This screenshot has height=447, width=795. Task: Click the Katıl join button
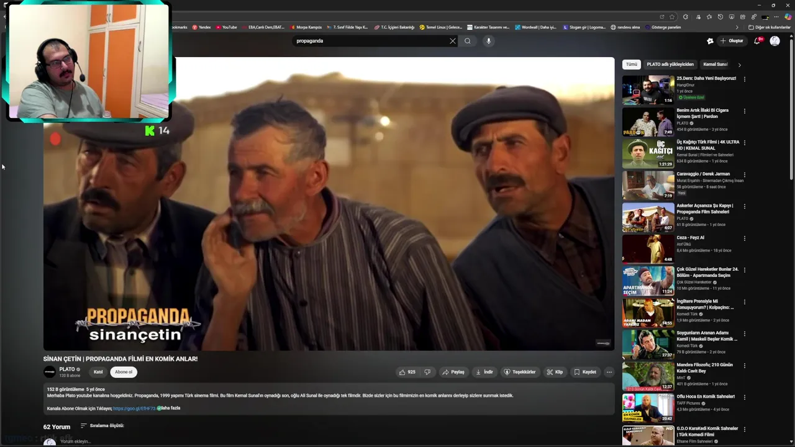[98, 372]
